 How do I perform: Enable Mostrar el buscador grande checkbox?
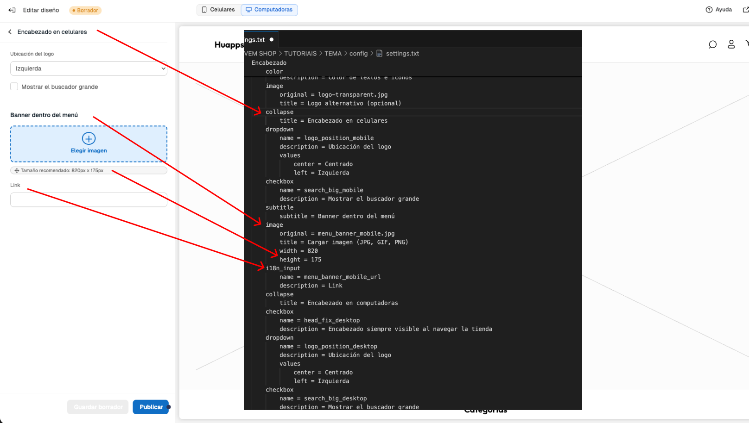[14, 87]
